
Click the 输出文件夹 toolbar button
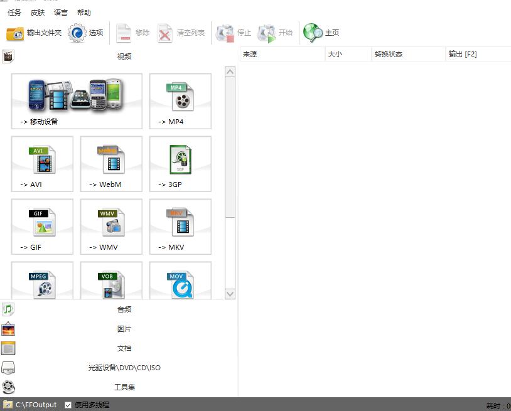[34, 33]
